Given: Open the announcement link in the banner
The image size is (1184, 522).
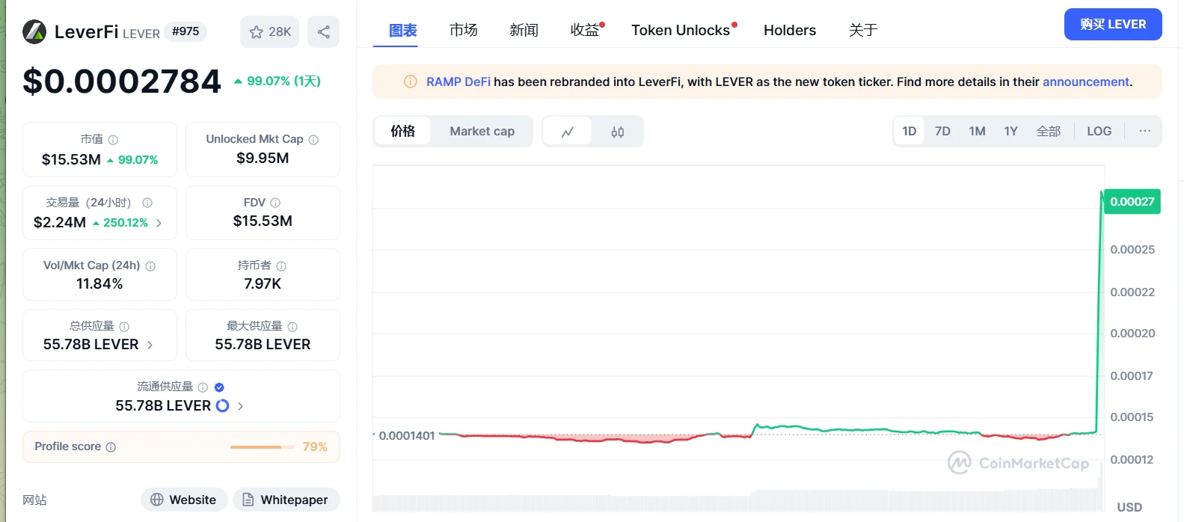Looking at the screenshot, I should tap(1085, 82).
